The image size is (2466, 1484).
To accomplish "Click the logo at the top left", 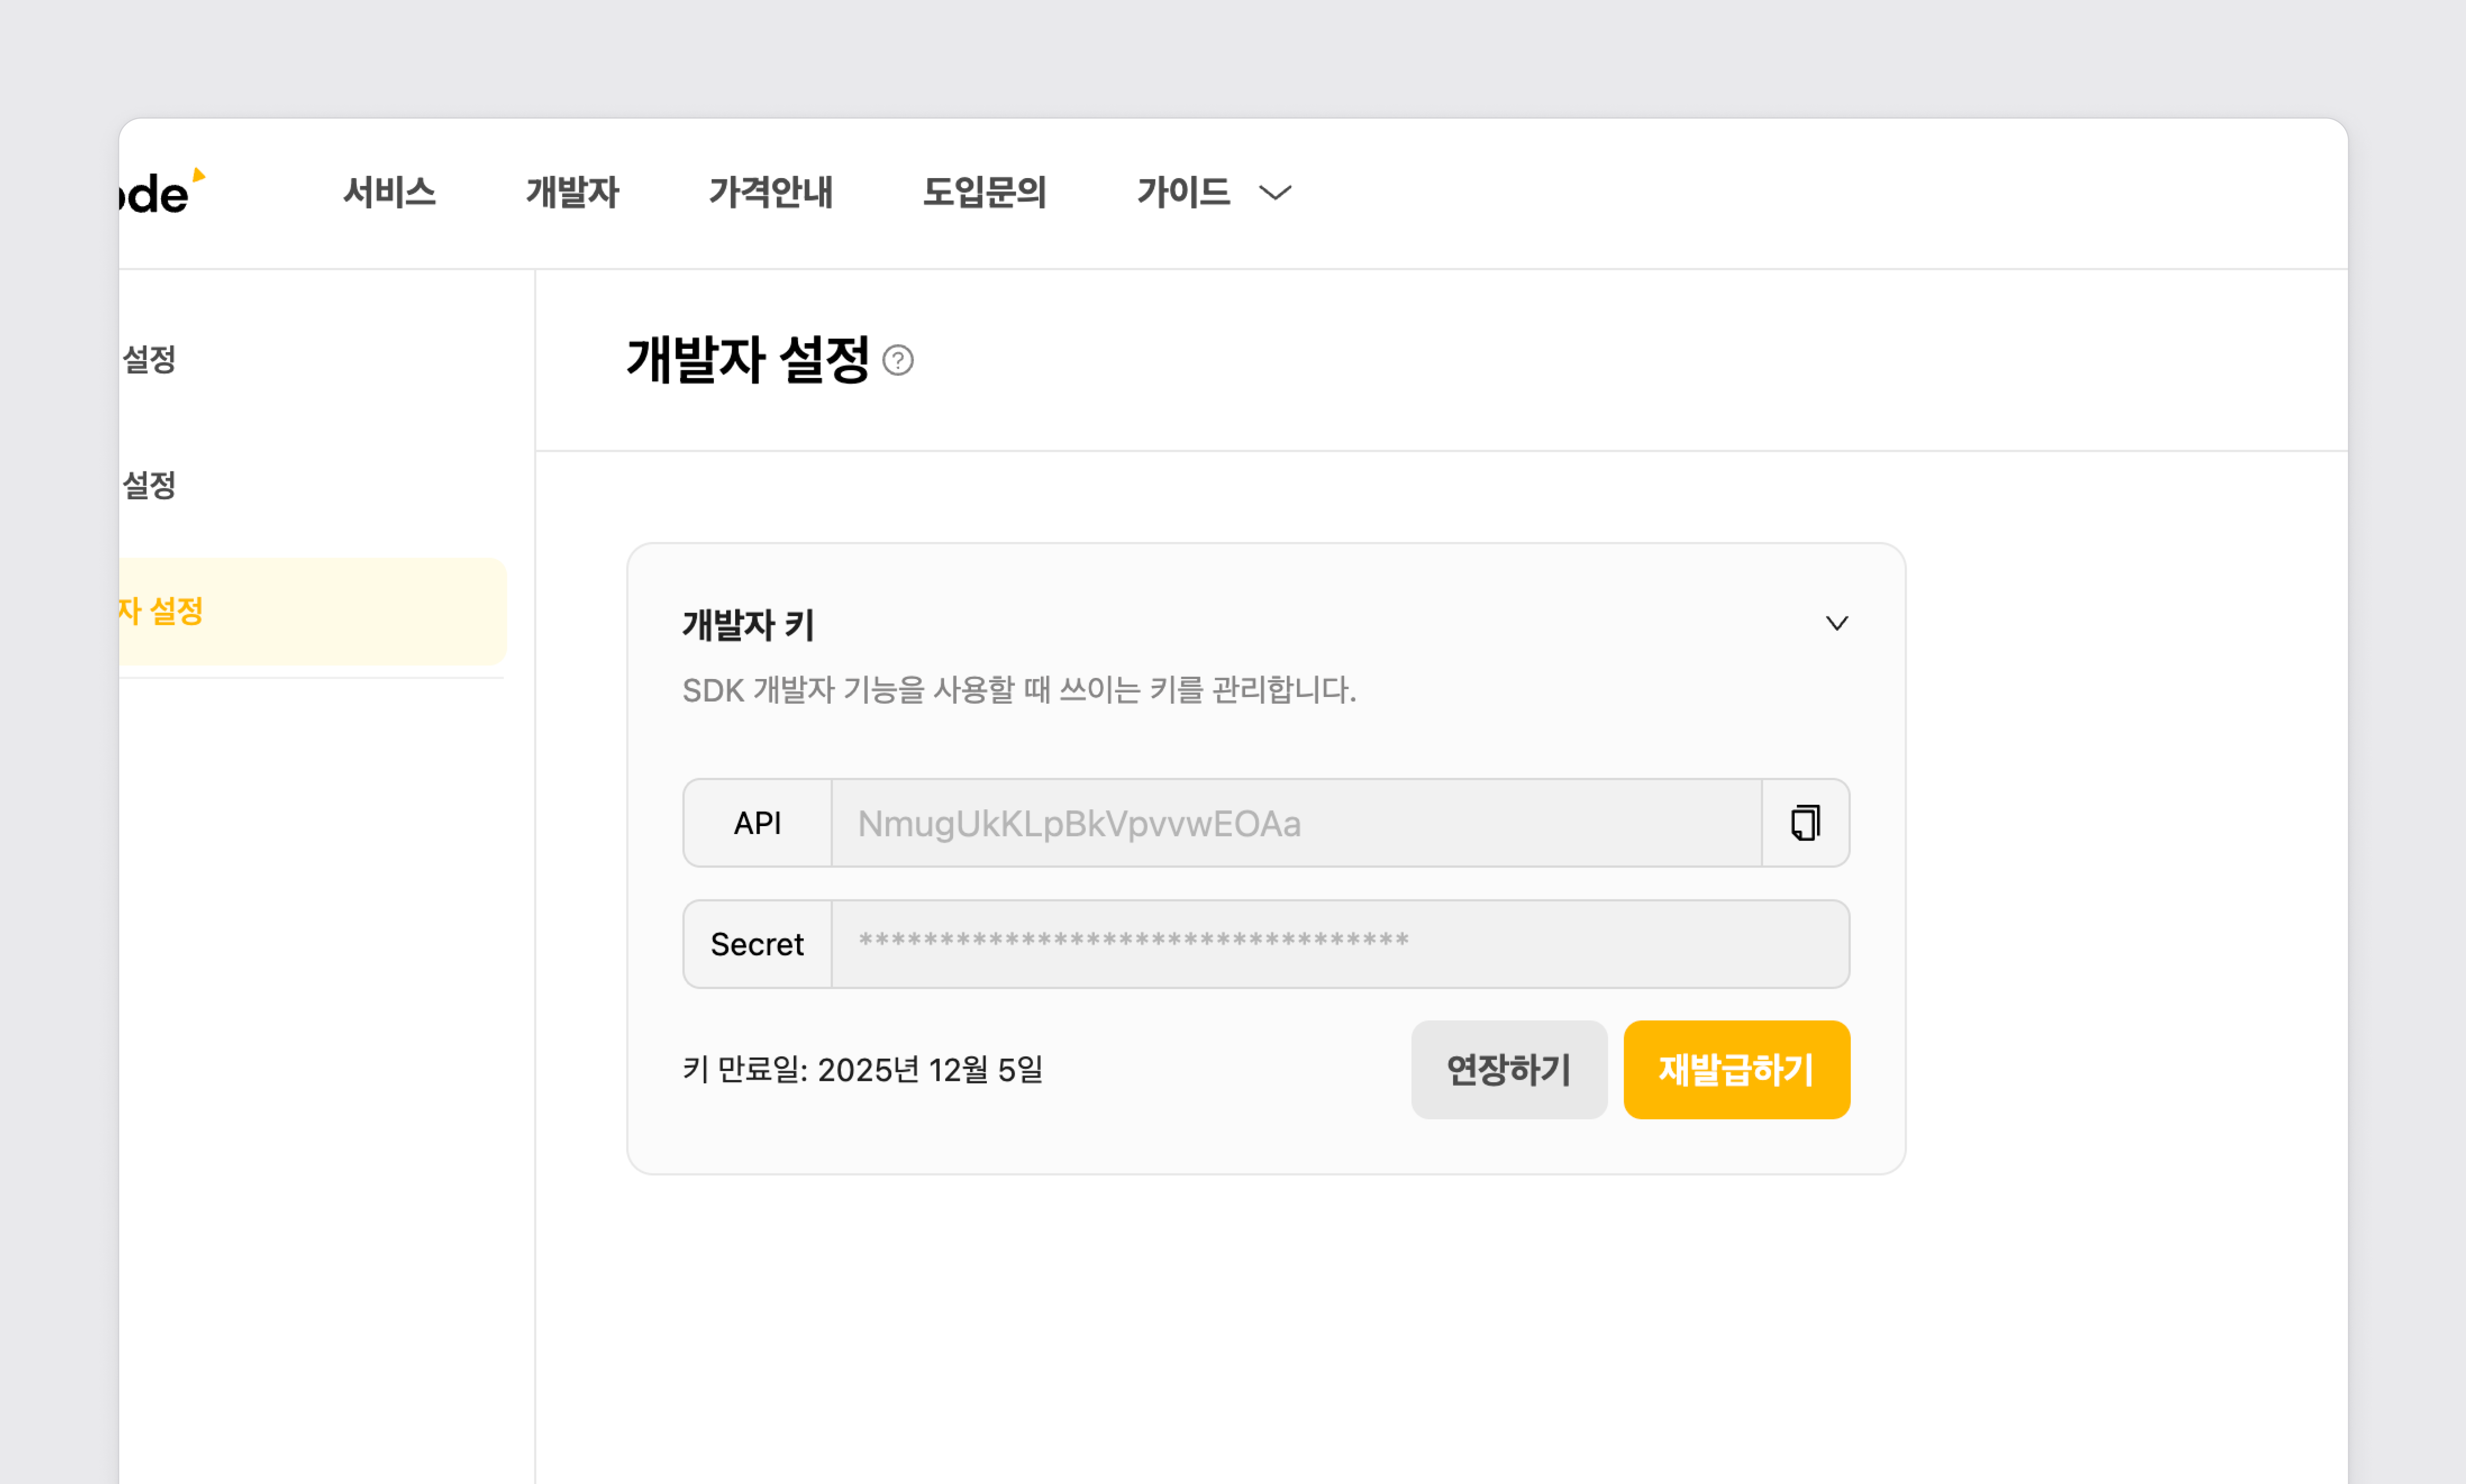I will pyautogui.click(x=160, y=192).
